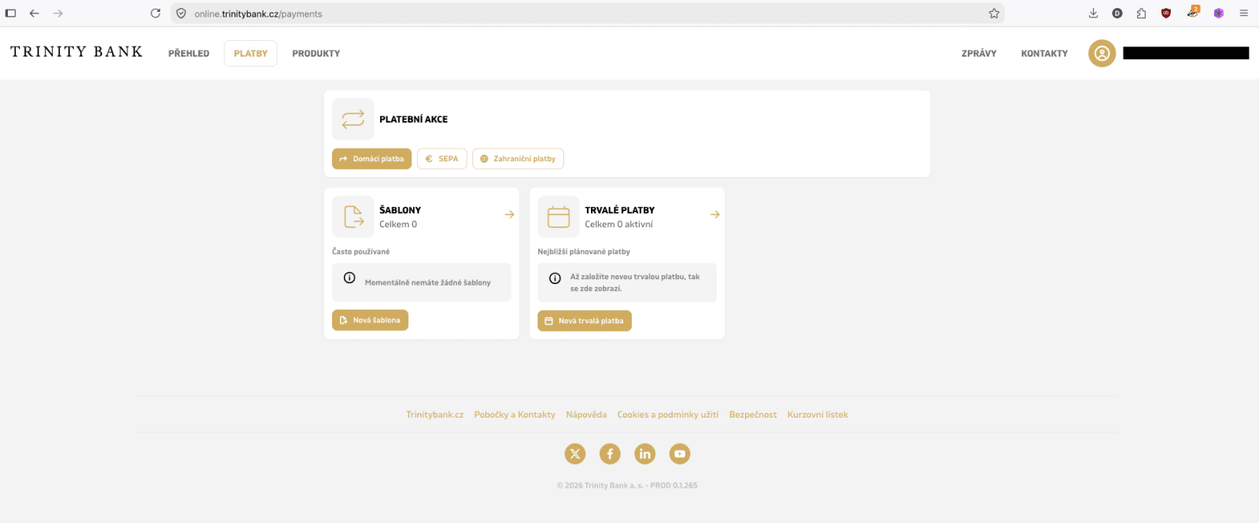Open the Bezpečnost footer link
The image size is (1259, 523).
(x=753, y=414)
